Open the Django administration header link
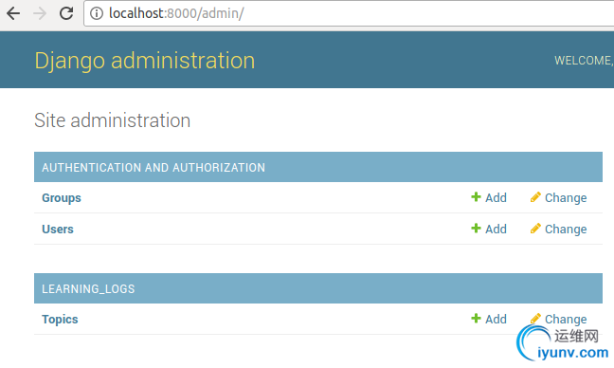 pos(144,61)
